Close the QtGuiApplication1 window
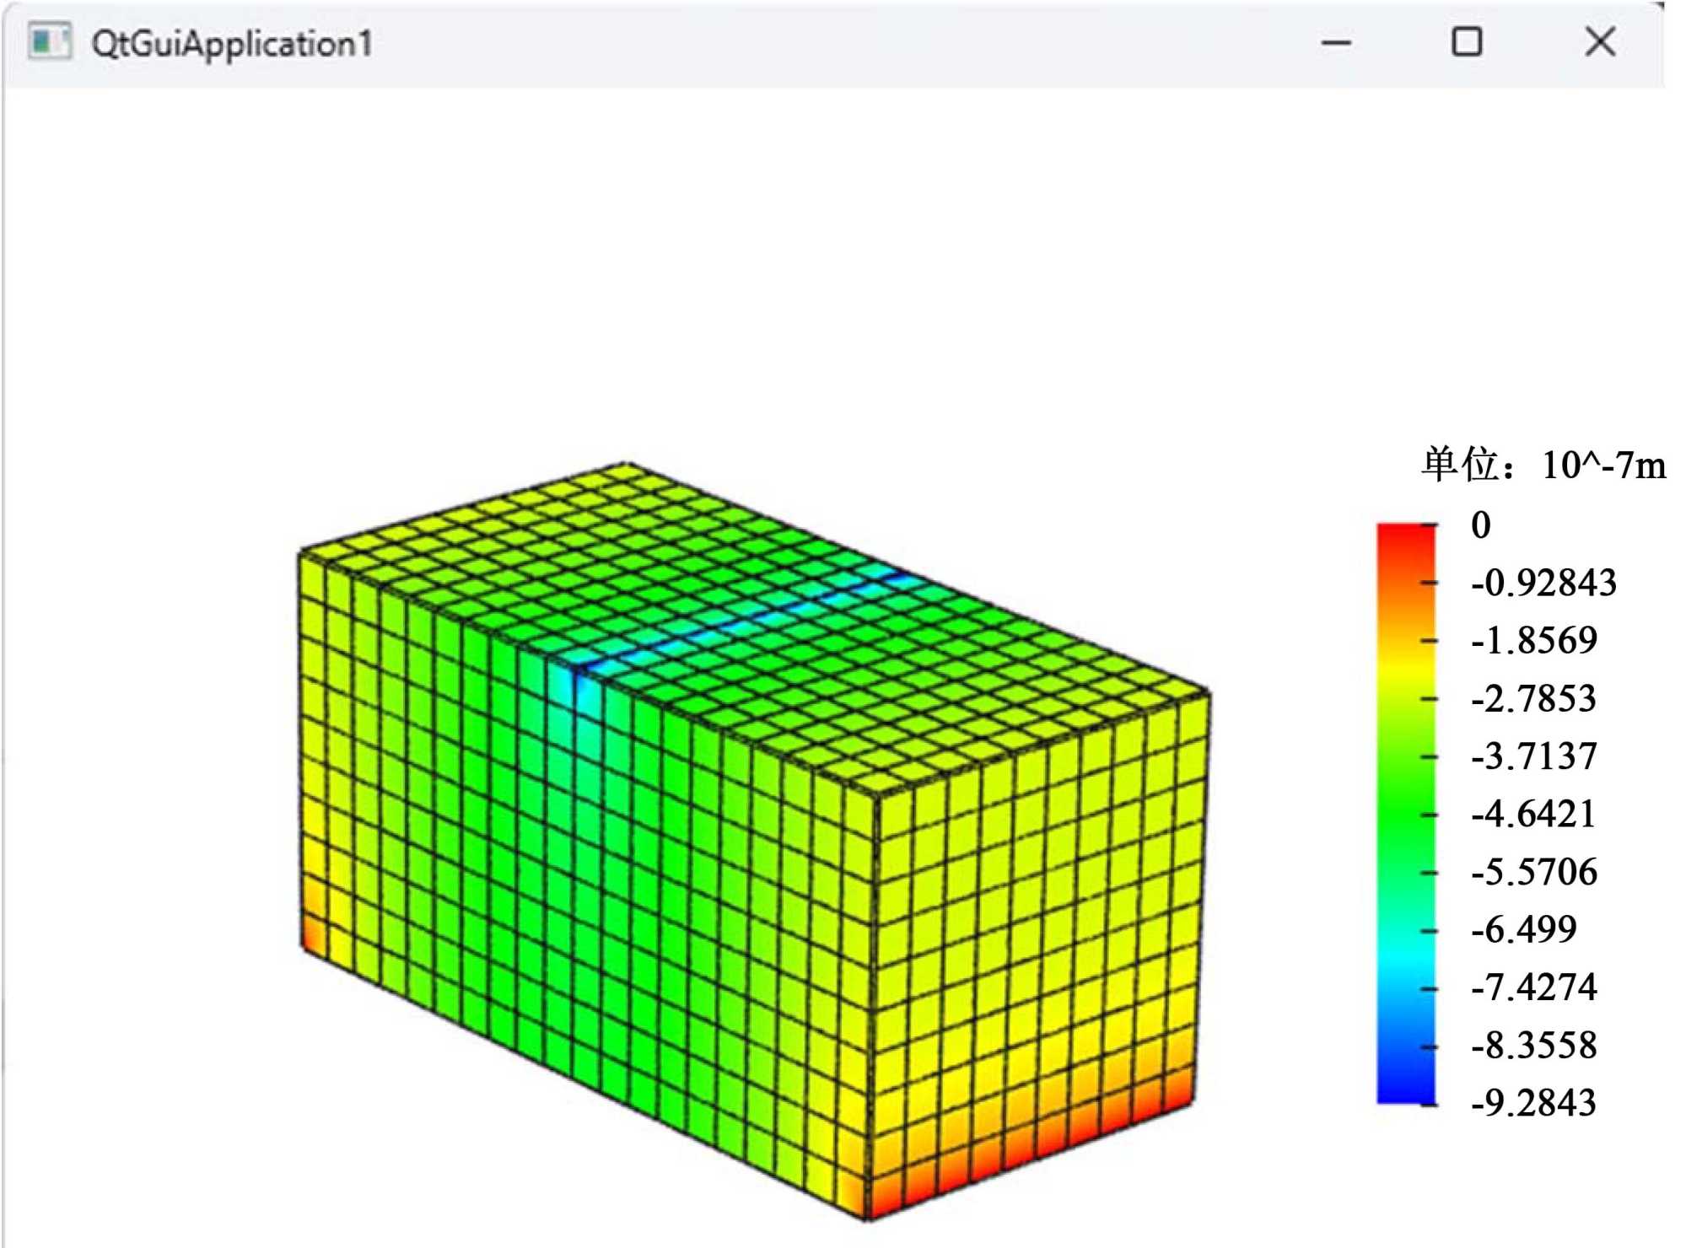Screen dimensions: 1686x1248 1600,41
